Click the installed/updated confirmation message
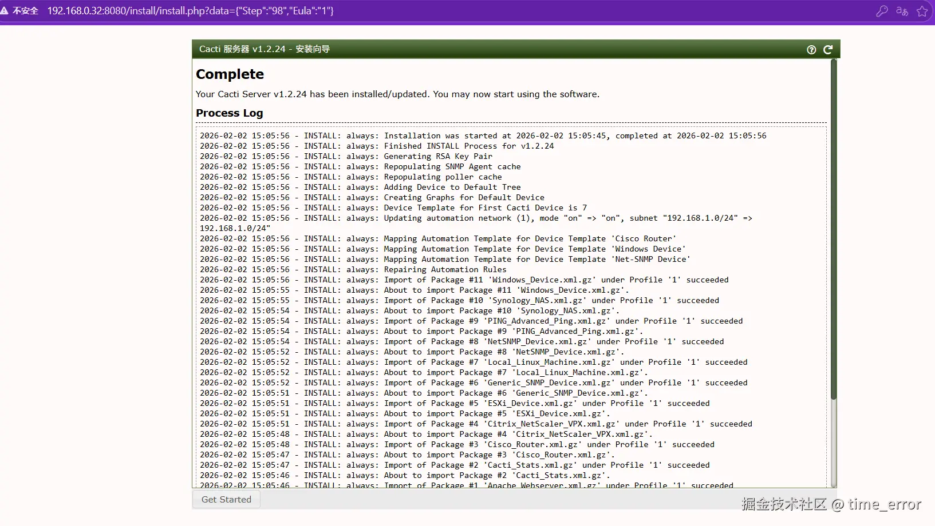The image size is (935, 526). (x=397, y=94)
